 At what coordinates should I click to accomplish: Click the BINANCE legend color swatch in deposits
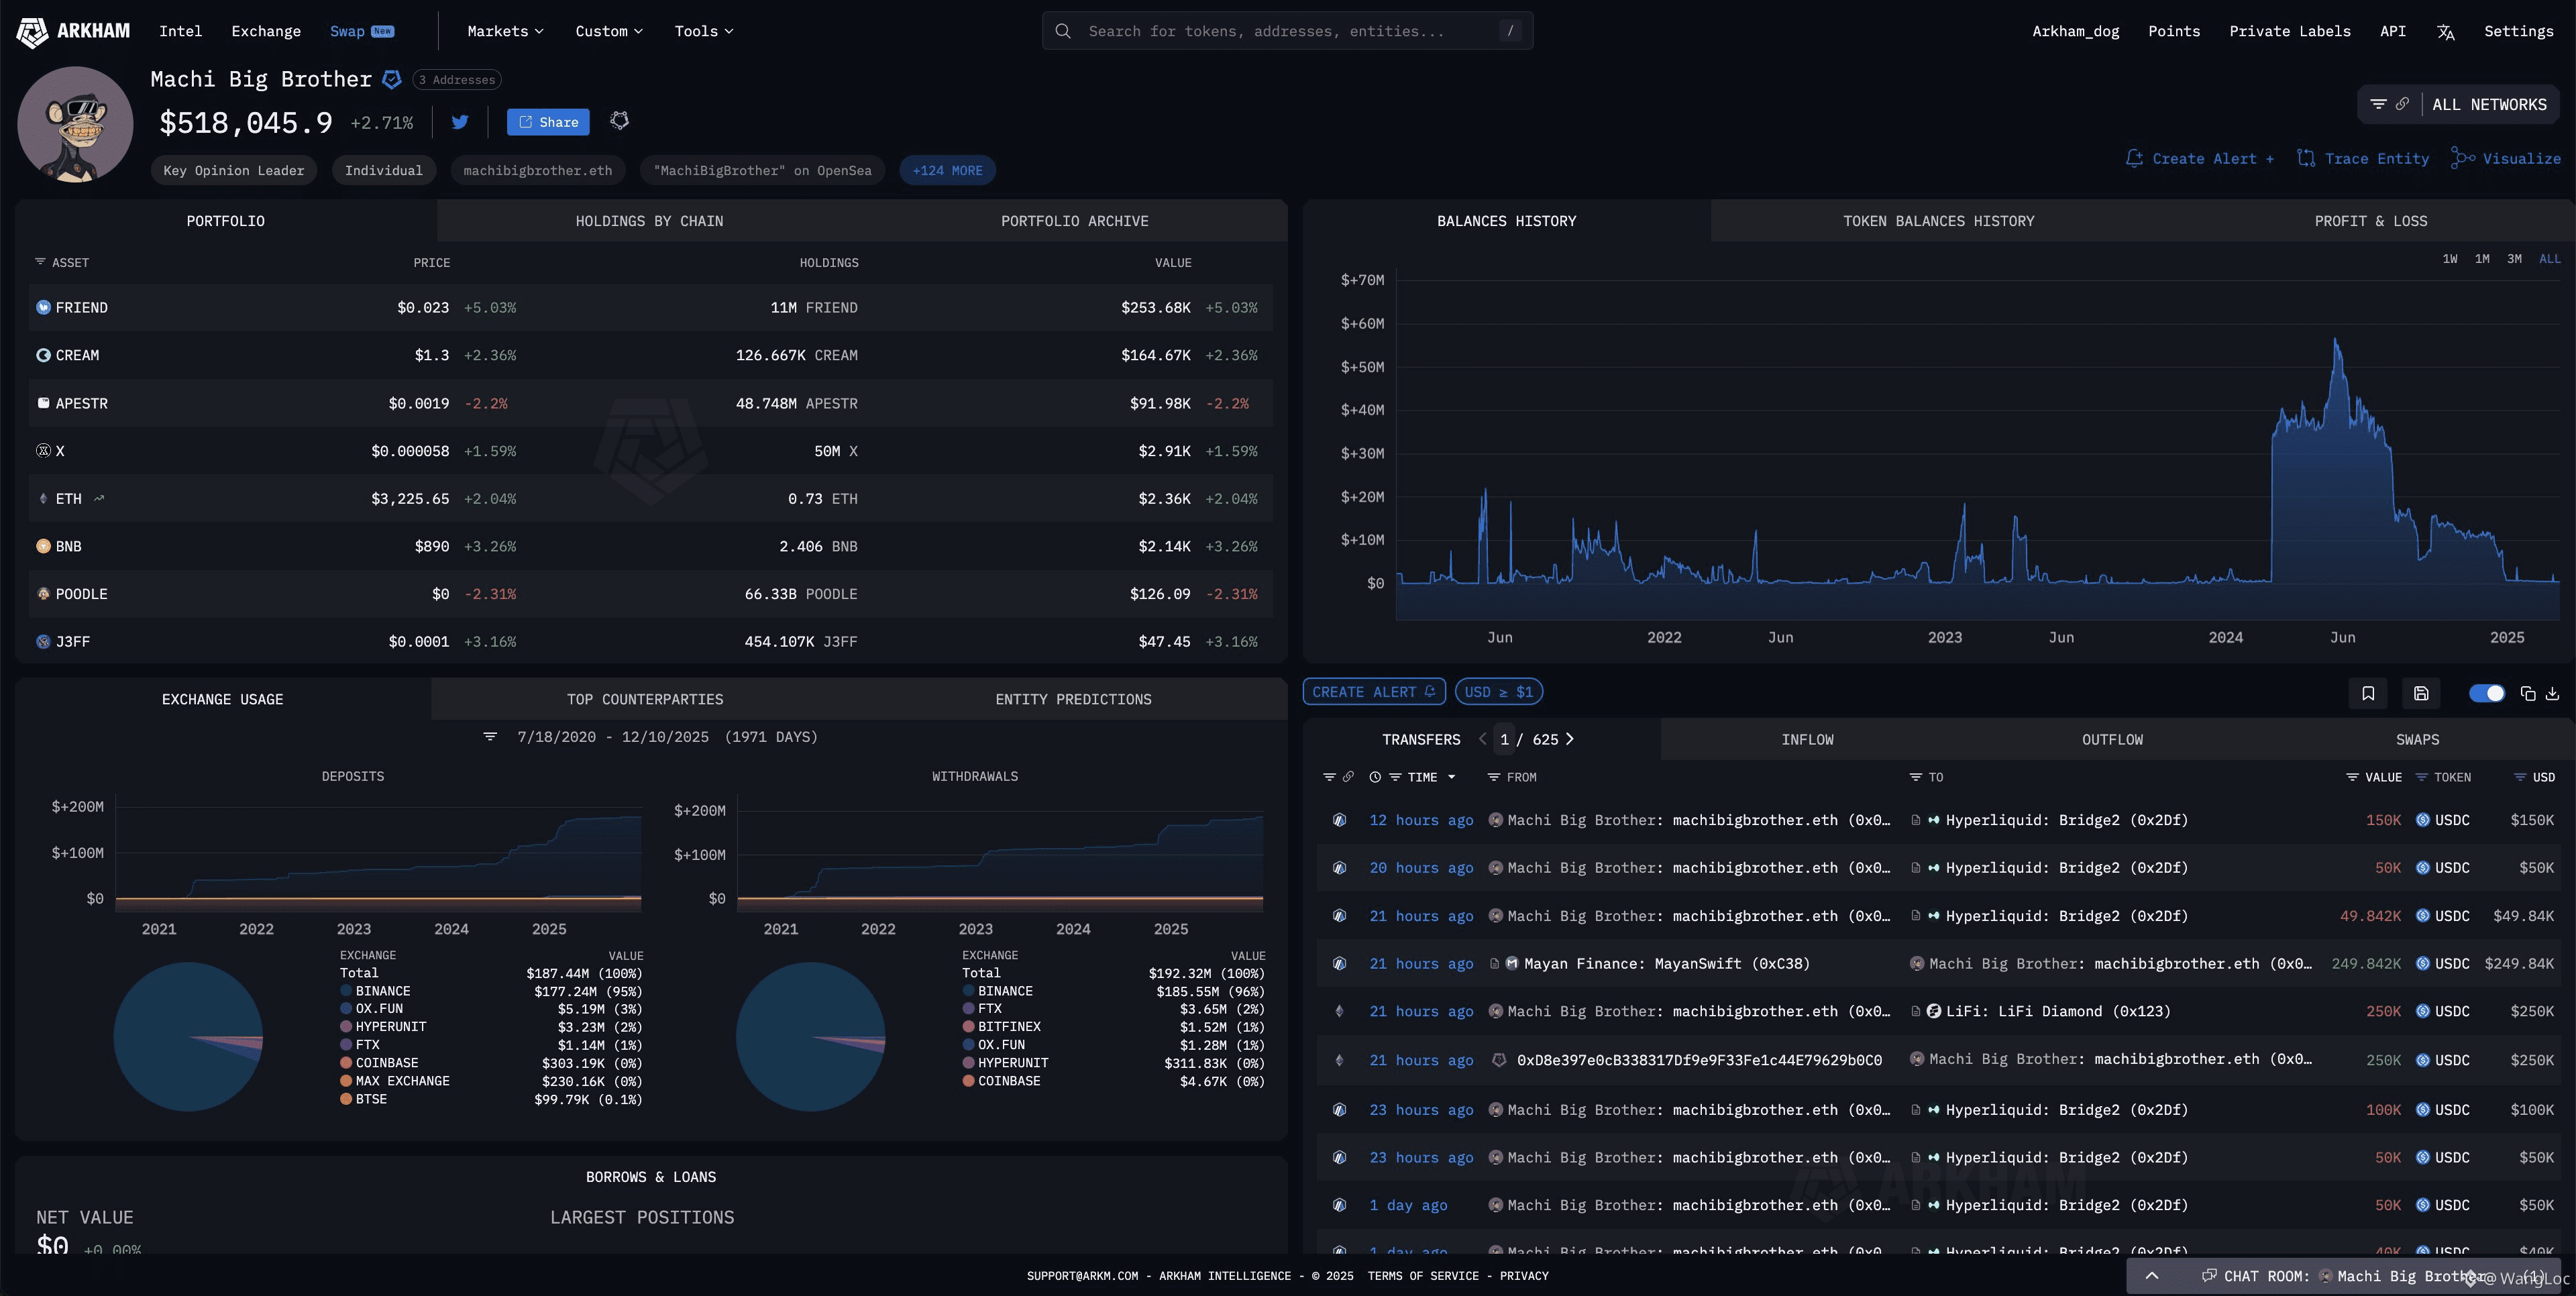pyautogui.click(x=346, y=991)
